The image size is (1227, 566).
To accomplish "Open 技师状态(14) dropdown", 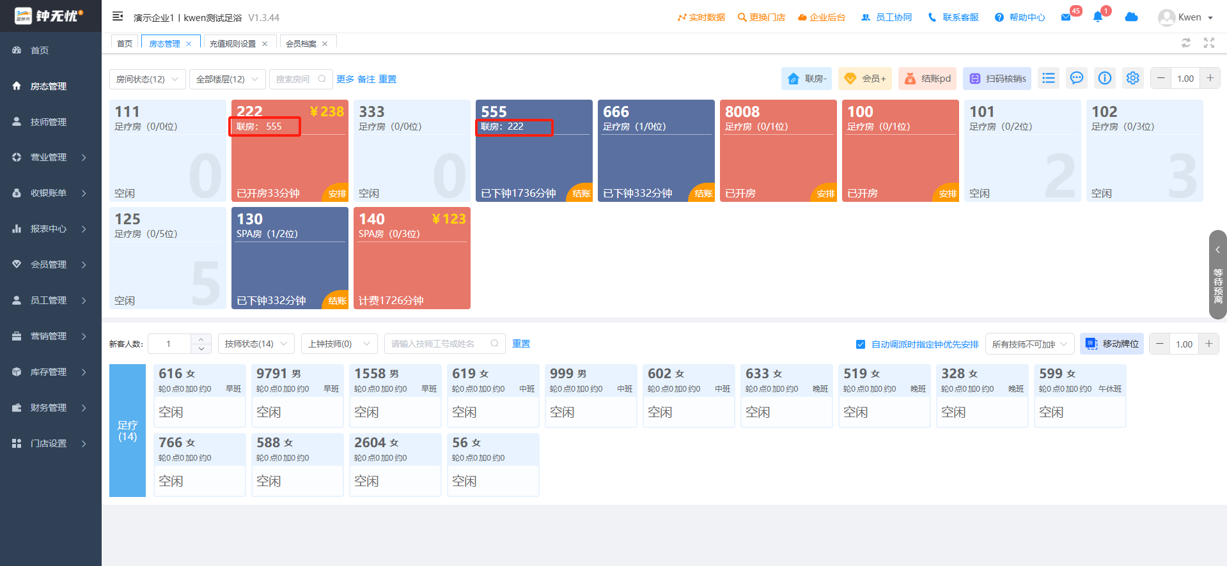I will click(256, 344).
